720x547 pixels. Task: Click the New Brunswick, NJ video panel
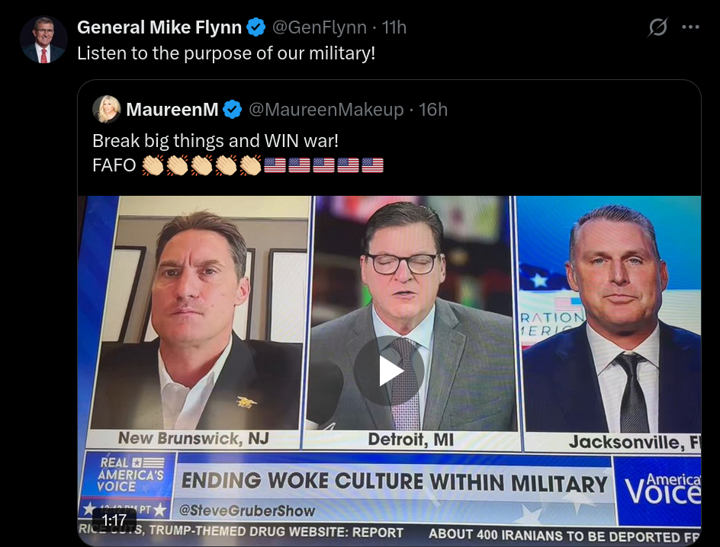(x=194, y=320)
